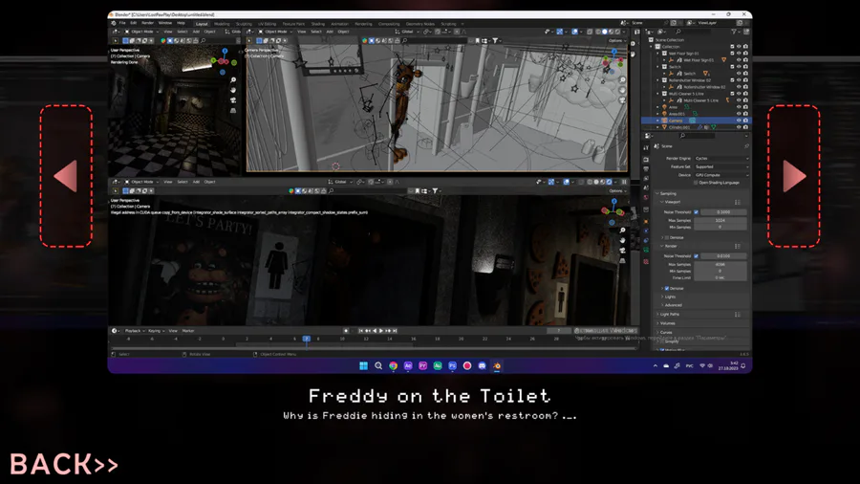Enable Open Shading Language checkbox
This screenshot has width=860, height=484.
click(x=696, y=183)
